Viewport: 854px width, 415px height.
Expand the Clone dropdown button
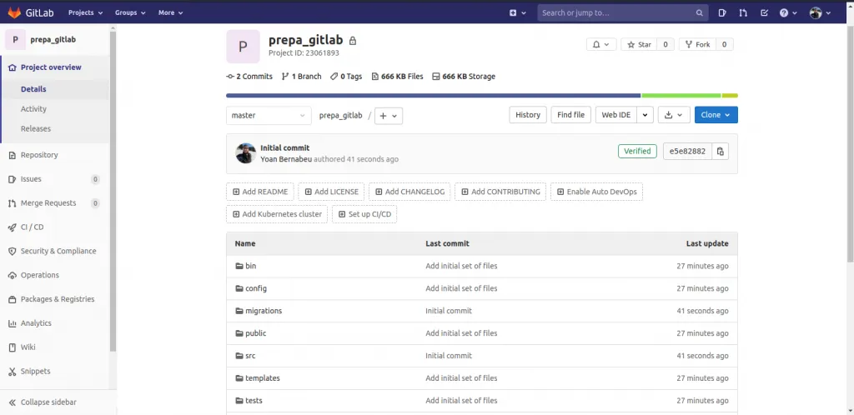coord(716,115)
